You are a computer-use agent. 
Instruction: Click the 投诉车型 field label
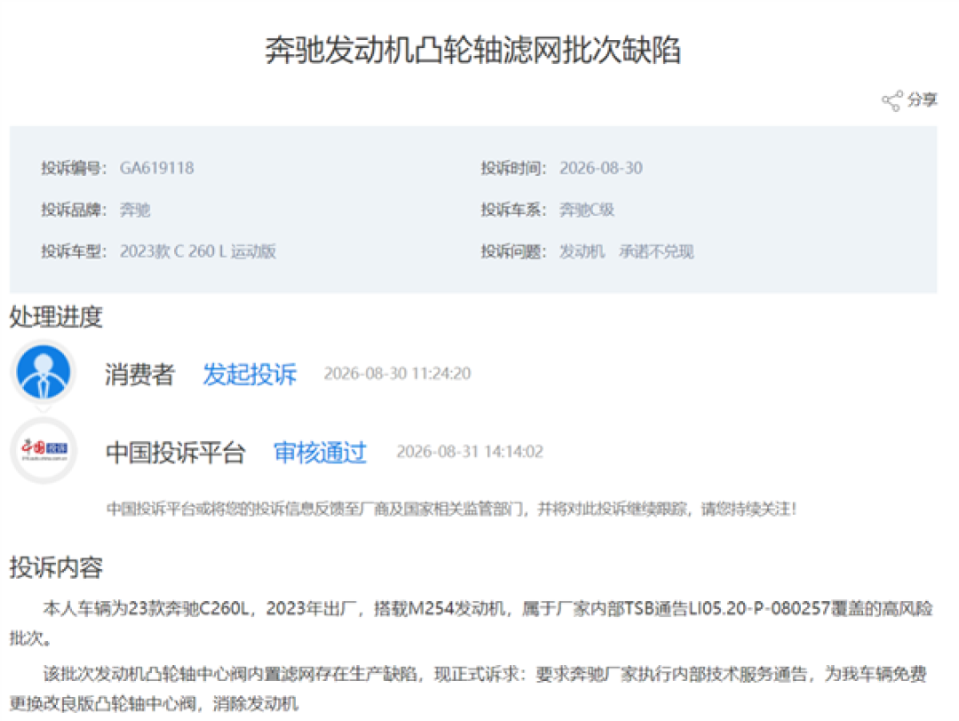click(x=74, y=251)
